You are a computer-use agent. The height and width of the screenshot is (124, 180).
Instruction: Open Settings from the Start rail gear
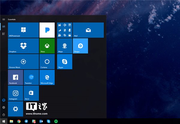pos(4,107)
